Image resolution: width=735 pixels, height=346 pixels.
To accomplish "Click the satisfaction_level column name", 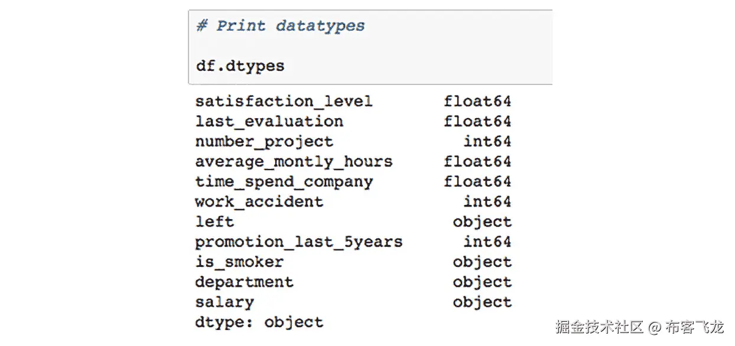I will pyautogui.click(x=284, y=102).
